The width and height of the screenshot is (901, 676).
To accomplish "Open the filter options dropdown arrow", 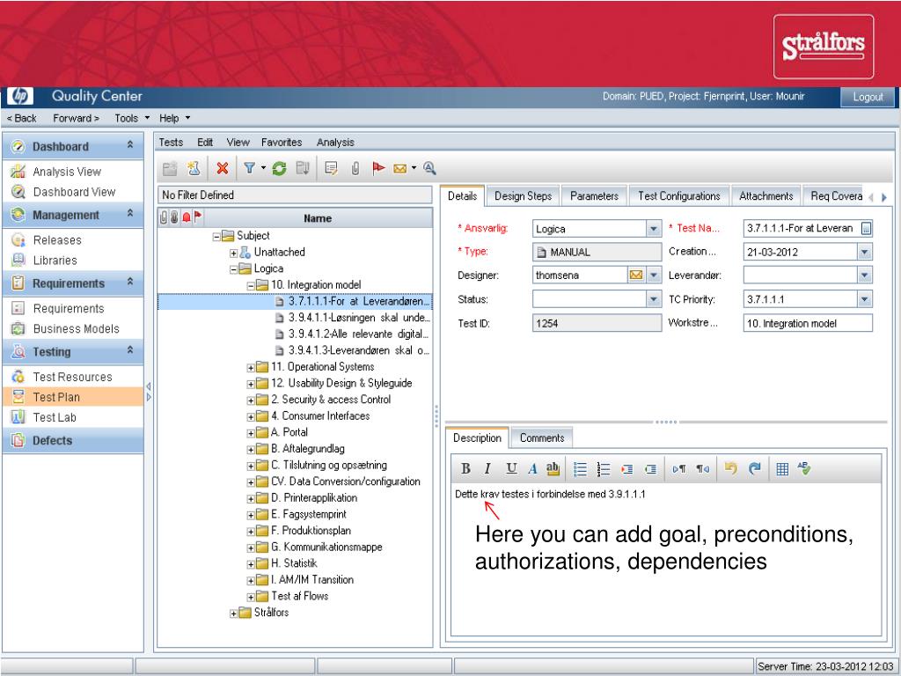I will pyautogui.click(x=263, y=168).
